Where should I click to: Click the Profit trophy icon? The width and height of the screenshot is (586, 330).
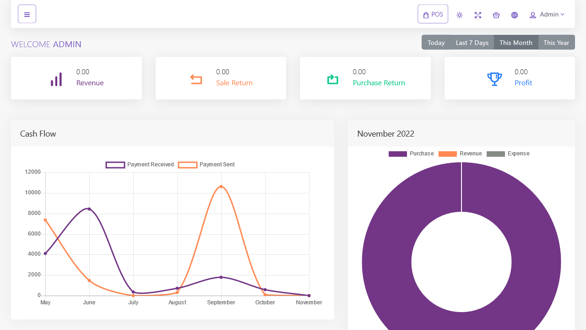pyautogui.click(x=494, y=79)
